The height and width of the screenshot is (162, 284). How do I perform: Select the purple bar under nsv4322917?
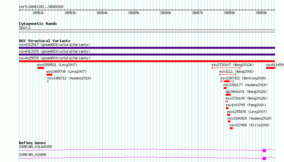pyautogui.click(x=147, y=48)
